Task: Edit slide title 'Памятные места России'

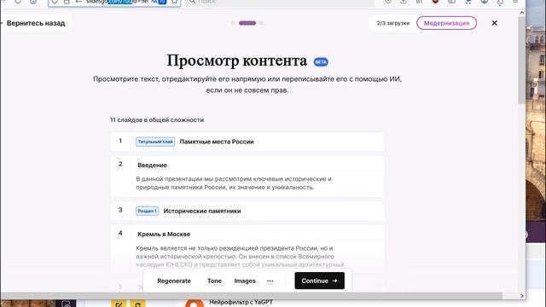Action: [x=217, y=142]
